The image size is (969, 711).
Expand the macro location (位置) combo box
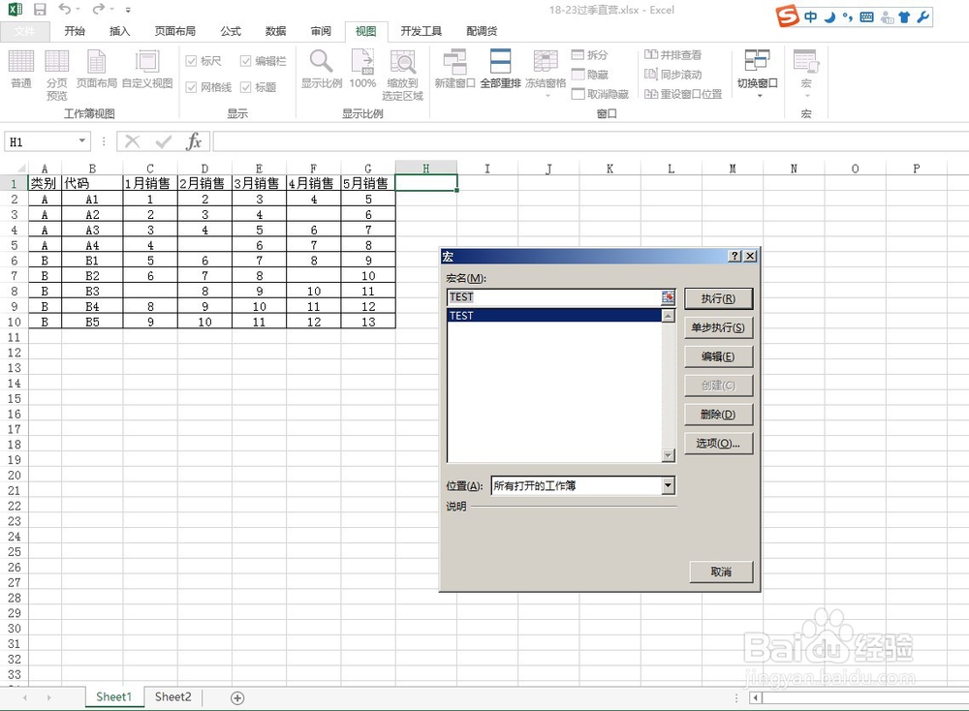668,485
